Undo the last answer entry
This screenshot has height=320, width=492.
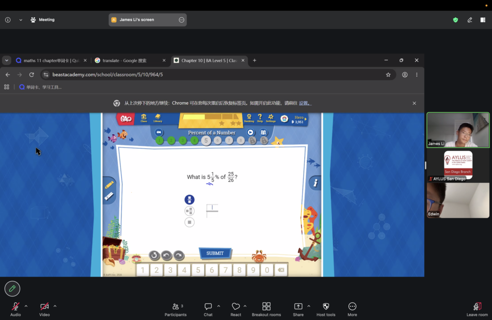click(166, 255)
